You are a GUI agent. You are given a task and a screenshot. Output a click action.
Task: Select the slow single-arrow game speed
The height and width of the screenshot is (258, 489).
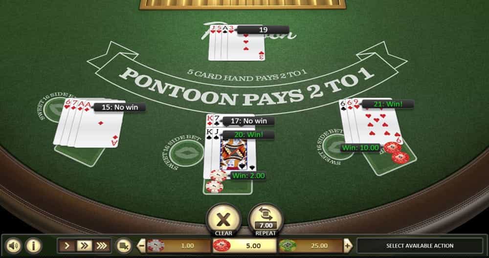tap(67, 246)
